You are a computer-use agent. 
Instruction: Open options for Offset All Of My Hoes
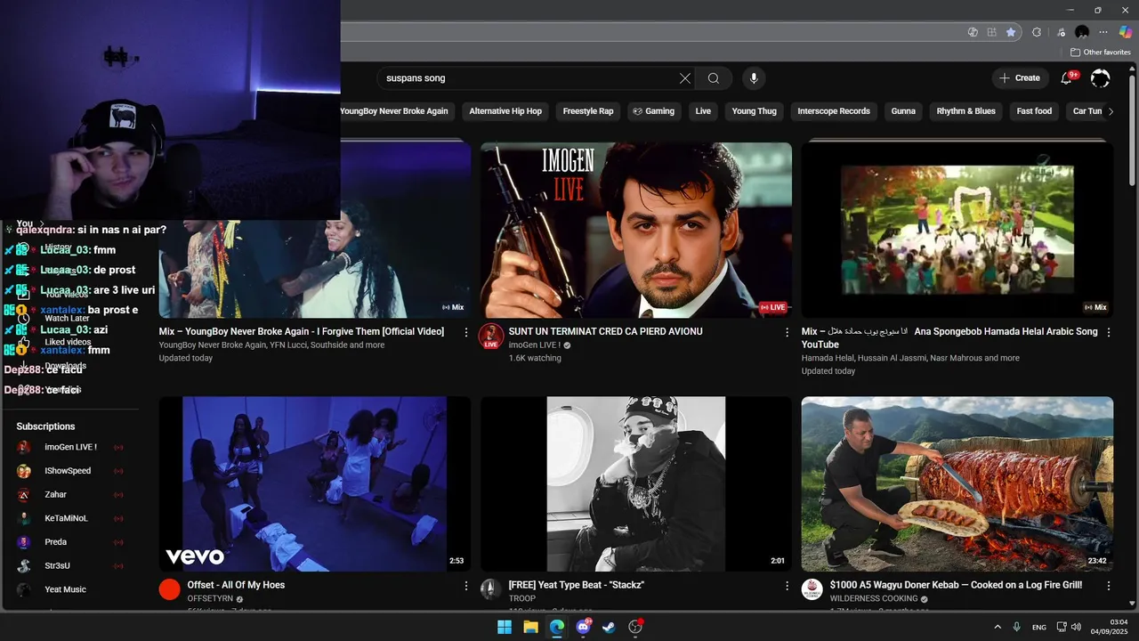[465, 586]
